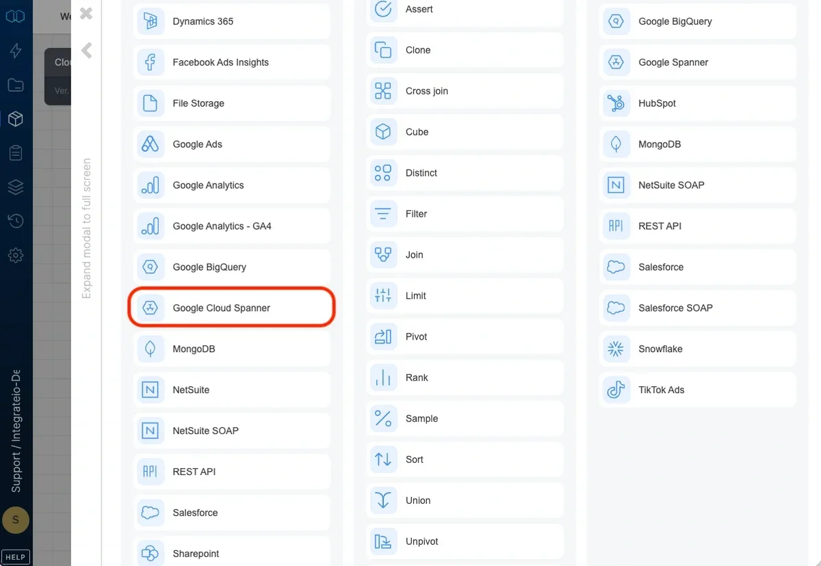Select Google BigQuery in the destinations column

(698, 21)
